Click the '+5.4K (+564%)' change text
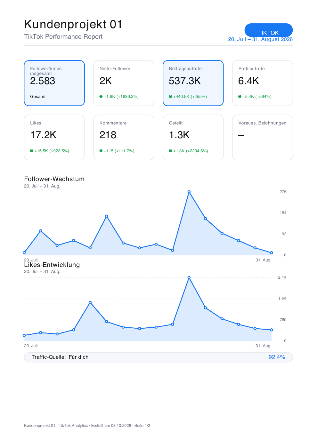Image resolution: width=317 pixels, height=448 pixels. point(257,97)
